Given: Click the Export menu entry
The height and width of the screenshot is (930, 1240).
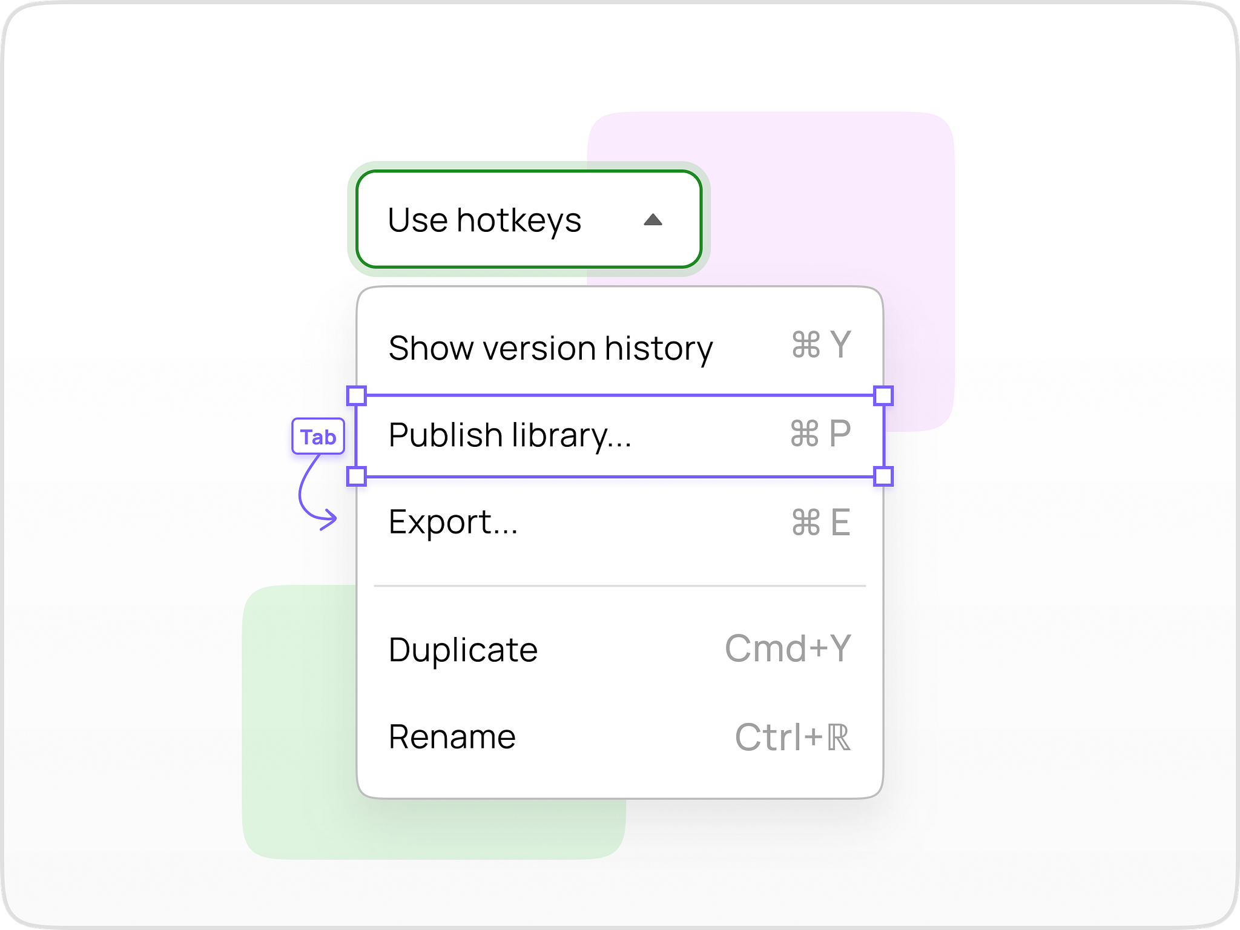Looking at the screenshot, I should tap(453, 522).
